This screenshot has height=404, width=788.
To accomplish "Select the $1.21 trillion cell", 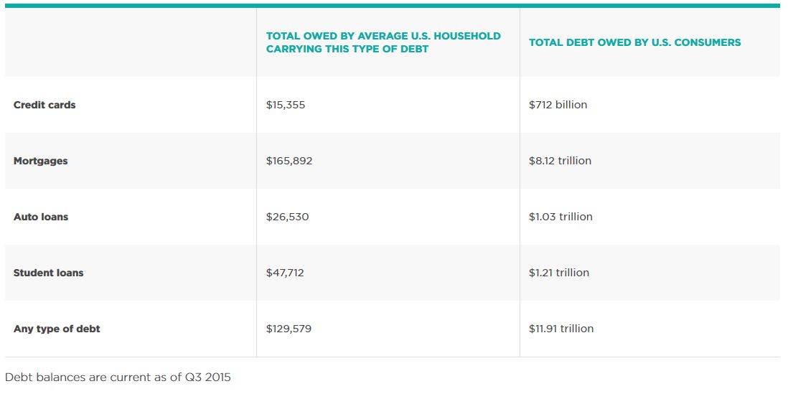I will pyautogui.click(x=559, y=273).
